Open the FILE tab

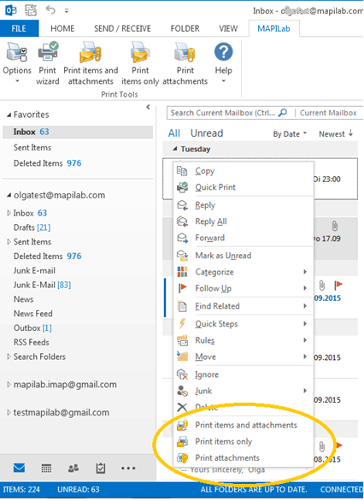click(19, 28)
